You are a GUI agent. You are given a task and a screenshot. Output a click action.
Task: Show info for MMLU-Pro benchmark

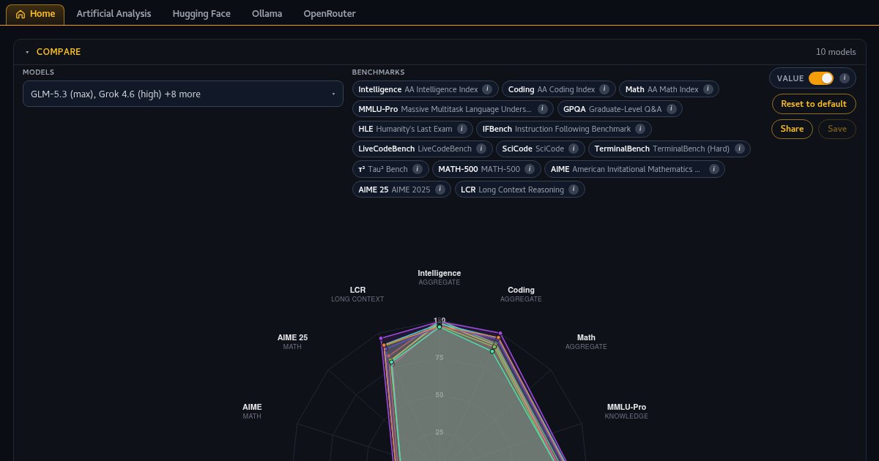542,109
